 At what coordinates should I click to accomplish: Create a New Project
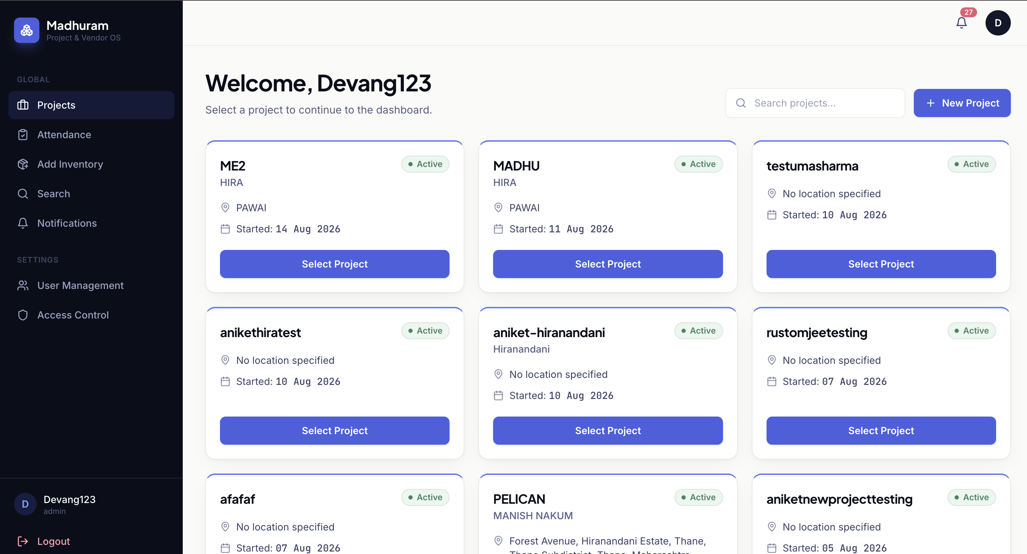point(962,103)
